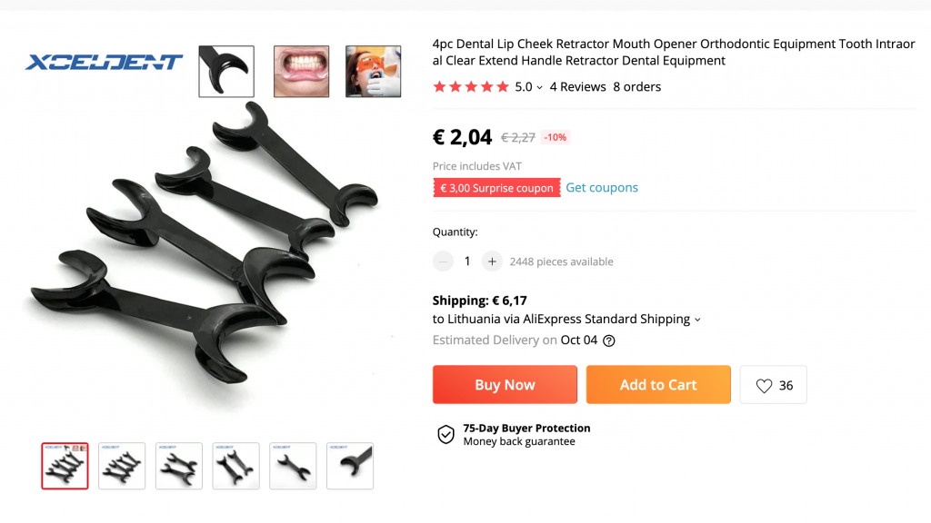This screenshot has width=931, height=523.
Task: Click the €3,00 Surprise coupon badge
Action: pos(496,188)
